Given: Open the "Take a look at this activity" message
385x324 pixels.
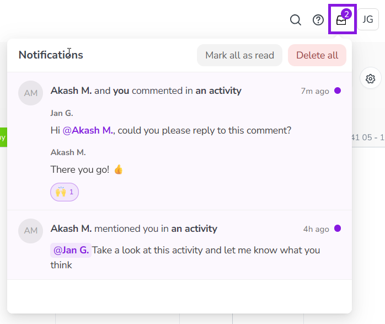Looking at the screenshot, I should tap(206, 250).
